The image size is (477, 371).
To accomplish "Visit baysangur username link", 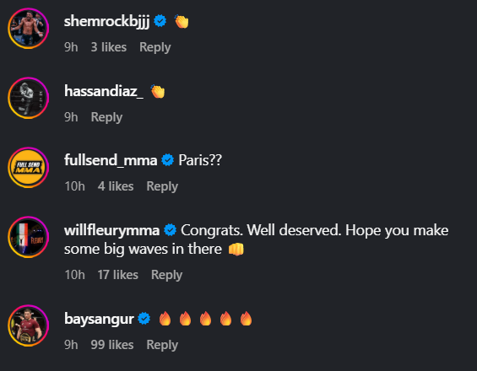I will [x=99, y=319].
